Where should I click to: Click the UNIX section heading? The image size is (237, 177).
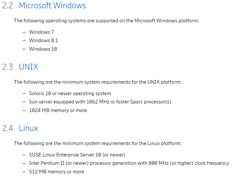pos(29,67)
